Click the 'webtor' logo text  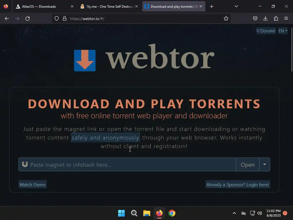tap(160, 57)
